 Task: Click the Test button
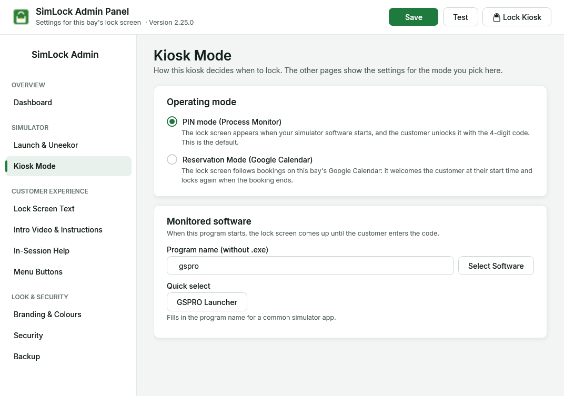tap(460, 17)
